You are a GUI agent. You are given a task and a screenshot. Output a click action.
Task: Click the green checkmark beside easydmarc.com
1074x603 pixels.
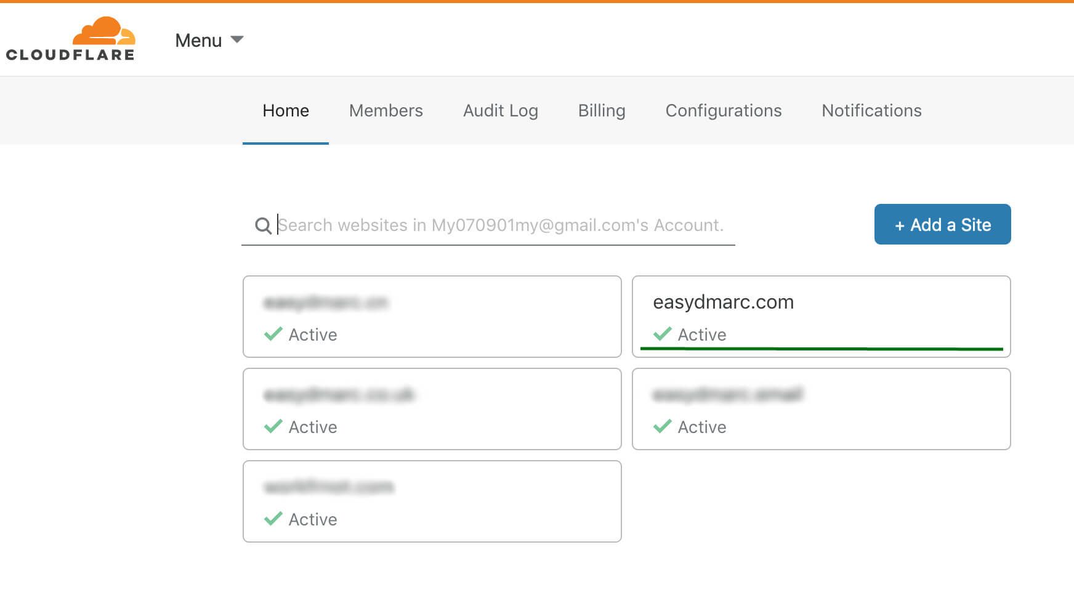(661, 334)
